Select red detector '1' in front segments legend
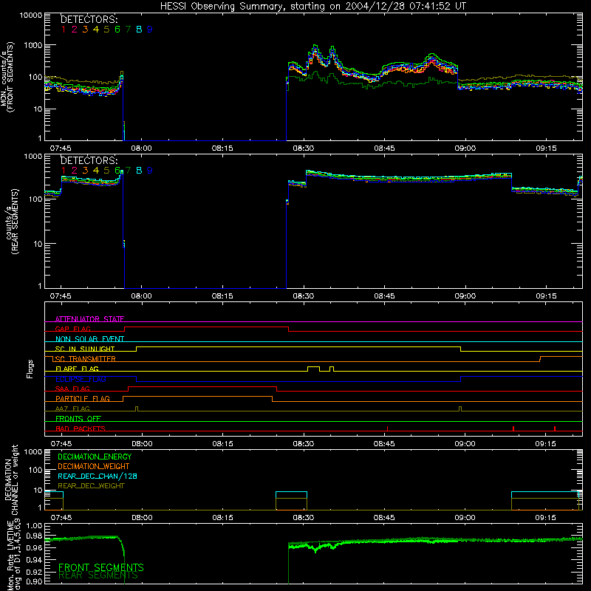591x591 pixels. click(x=64, y=30)
